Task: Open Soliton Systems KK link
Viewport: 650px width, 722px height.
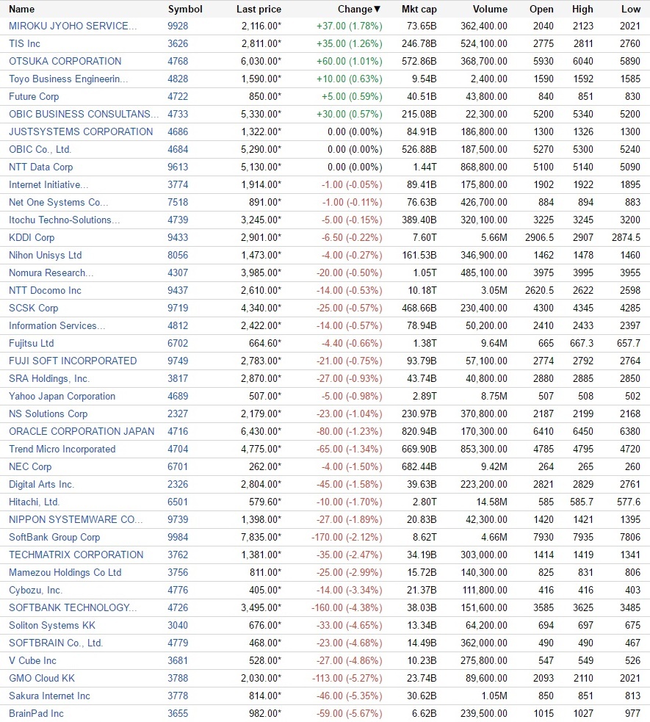Action: (x=52, y=625)
